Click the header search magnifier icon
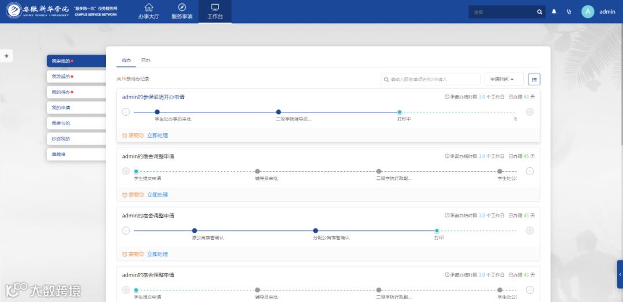Viewport: 623px width, 302px height. pos(539,12)
